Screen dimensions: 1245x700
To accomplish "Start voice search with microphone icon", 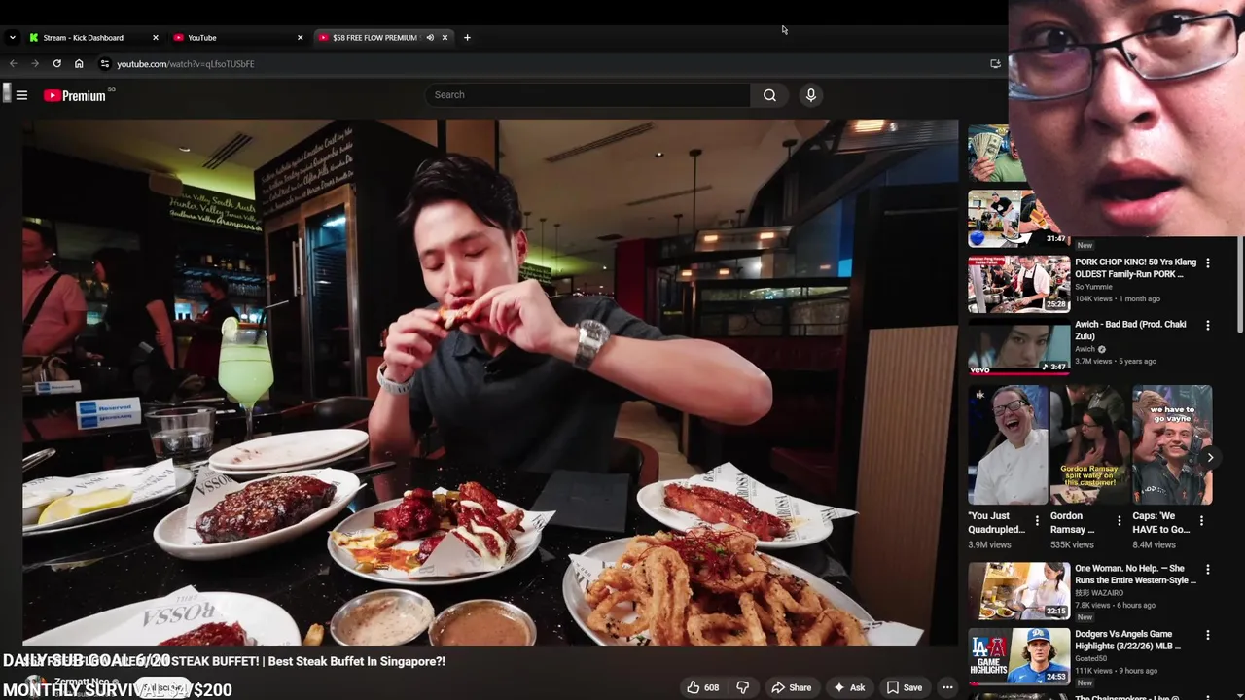I will [810, 95].
